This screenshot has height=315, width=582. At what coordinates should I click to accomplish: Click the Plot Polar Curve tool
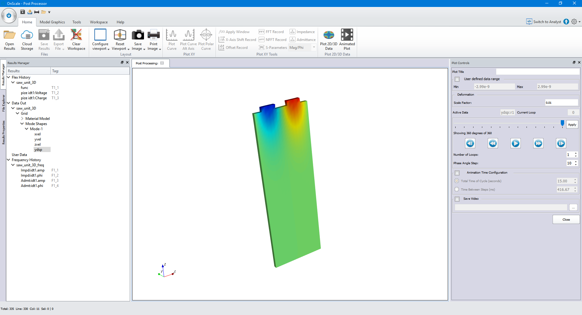click(x=206, y=40)
